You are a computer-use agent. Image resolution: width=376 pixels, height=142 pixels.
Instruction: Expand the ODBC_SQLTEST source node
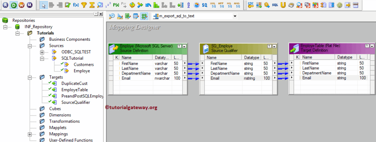(42, 52)
